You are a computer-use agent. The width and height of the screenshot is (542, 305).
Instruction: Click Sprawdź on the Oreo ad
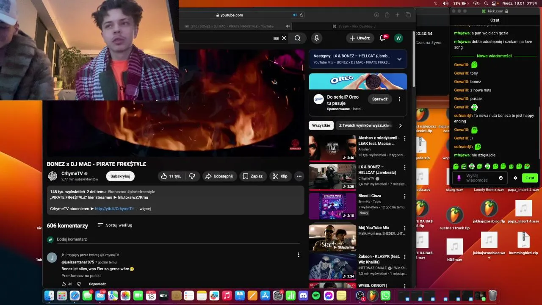coord(380,99)
